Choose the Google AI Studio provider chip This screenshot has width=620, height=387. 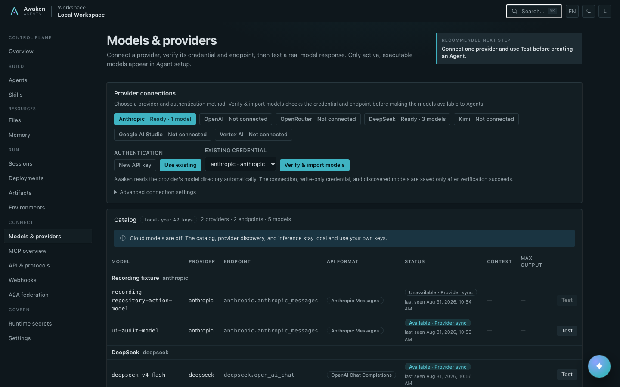(x=163, y=135)
